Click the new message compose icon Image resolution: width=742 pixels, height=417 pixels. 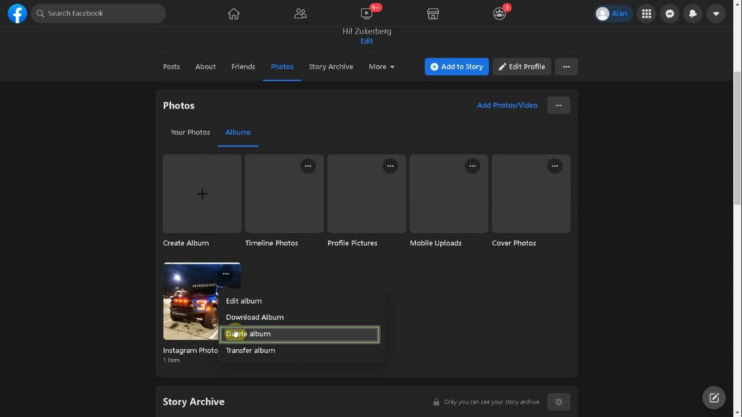(714, 397)
